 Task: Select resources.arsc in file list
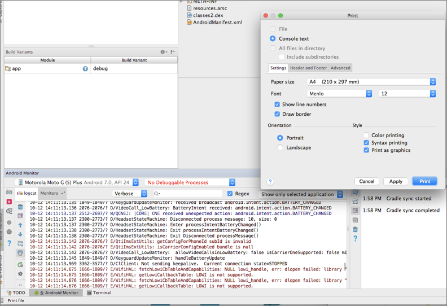pos(207,8)
